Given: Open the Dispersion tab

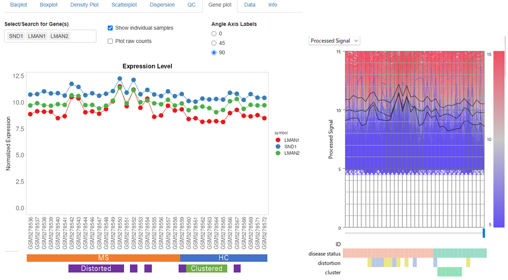Looking at the screenshot, I should pyautogui.click(x=162, y=5).
